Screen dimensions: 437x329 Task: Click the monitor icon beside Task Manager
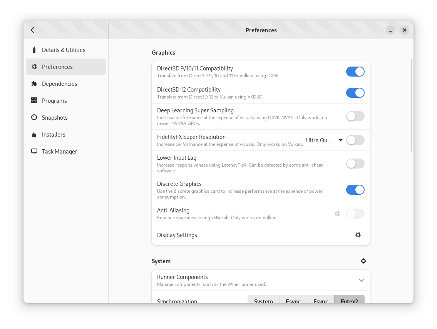pyautogui.click(x=34, y=152)
